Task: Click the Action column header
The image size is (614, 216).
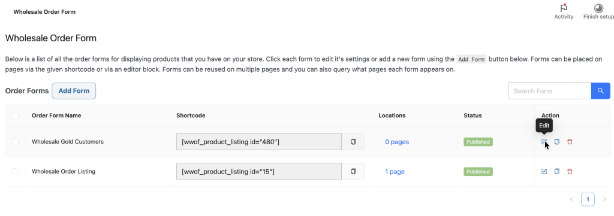Action: point(550,115)
